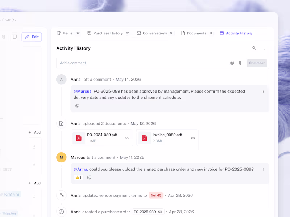Select the Activity History tab

(x=236, y=33)
